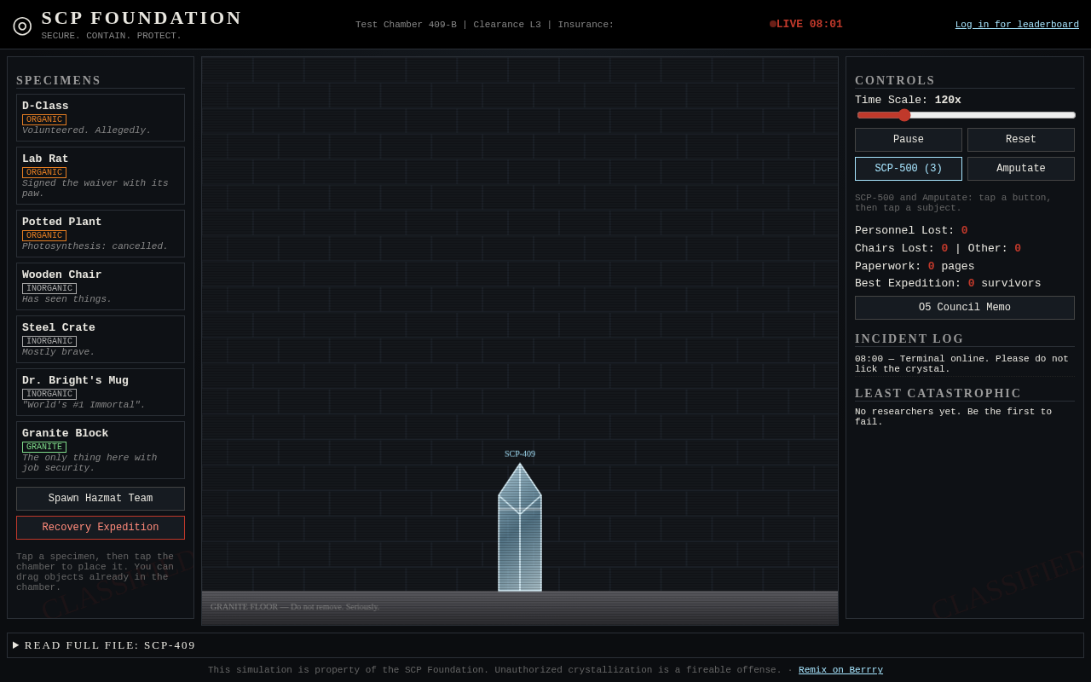This screenshot has height=682, width=1091.
Task: Pick the Wooden Chair specimen
Action: tap(101, 286)
